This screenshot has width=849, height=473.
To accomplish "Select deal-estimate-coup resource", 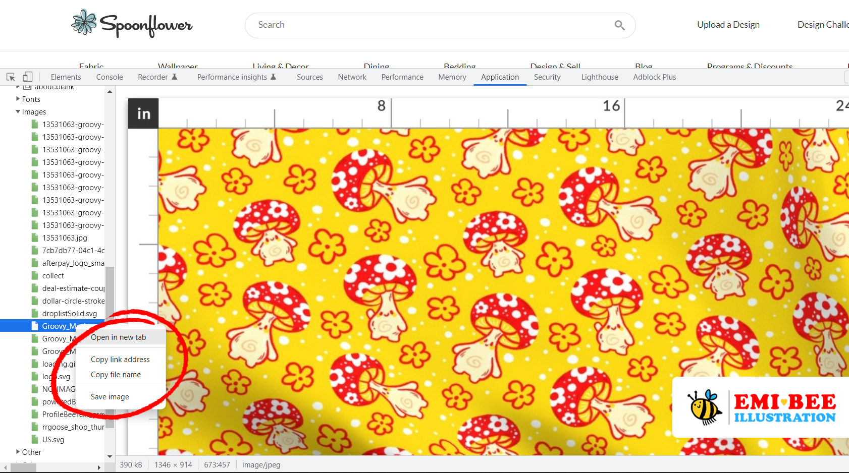I will tap(73, 288).
